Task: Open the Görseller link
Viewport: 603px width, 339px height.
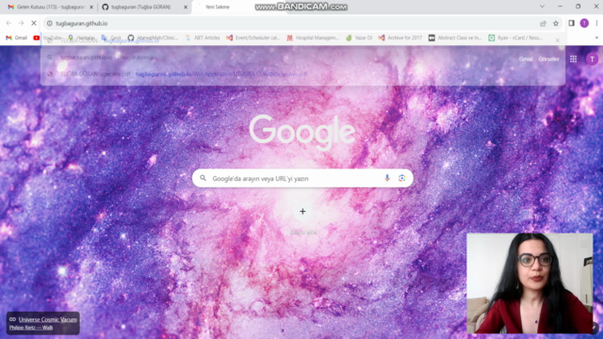Action: point(548,59)
